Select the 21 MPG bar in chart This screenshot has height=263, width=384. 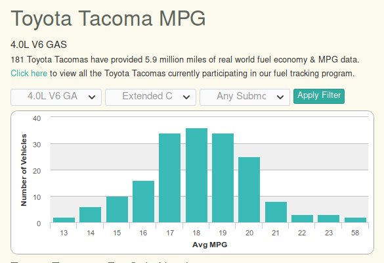(276, 212)
